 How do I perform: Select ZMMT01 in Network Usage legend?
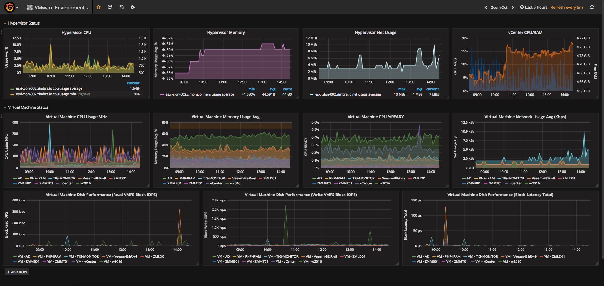click(x=495, y=183)
